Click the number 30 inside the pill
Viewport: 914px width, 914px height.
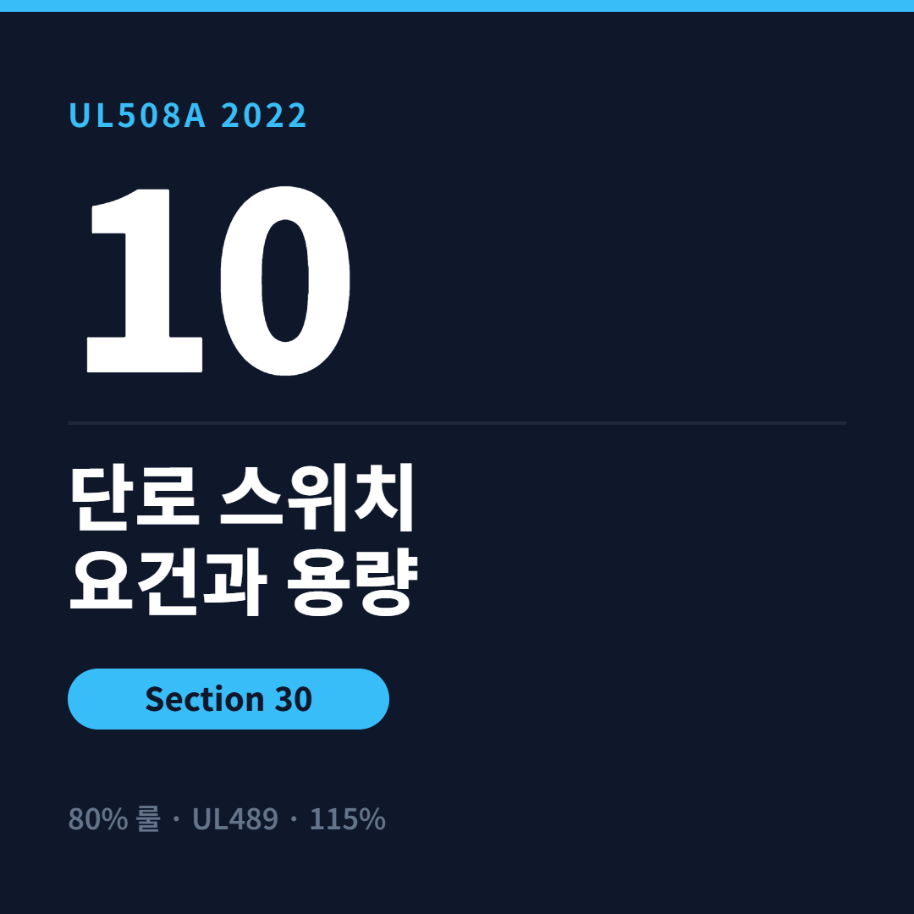coord(293,699)
